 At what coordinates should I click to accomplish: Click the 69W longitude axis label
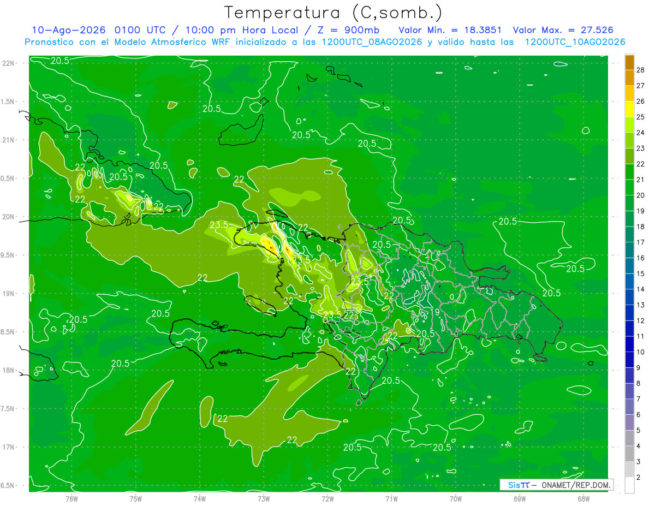tap(520, 498)
